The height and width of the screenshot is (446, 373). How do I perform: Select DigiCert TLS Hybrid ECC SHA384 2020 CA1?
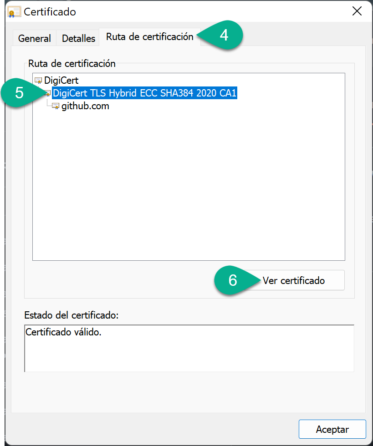click(144, 93)
